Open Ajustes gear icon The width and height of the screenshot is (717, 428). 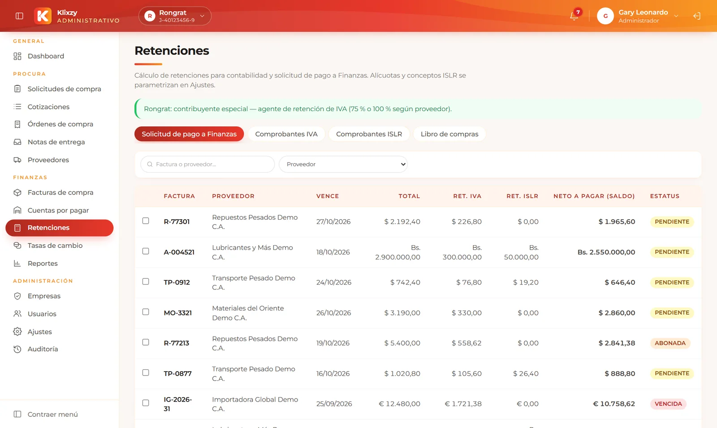[x=17, y=332]
